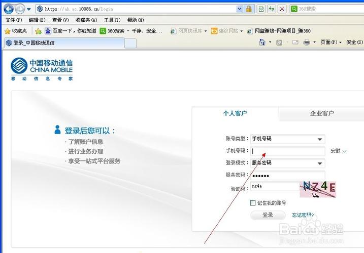The height and width of the screenshot is (253, 364).
Task: Click the add to favorites bar icon
Action: [38, 31]
